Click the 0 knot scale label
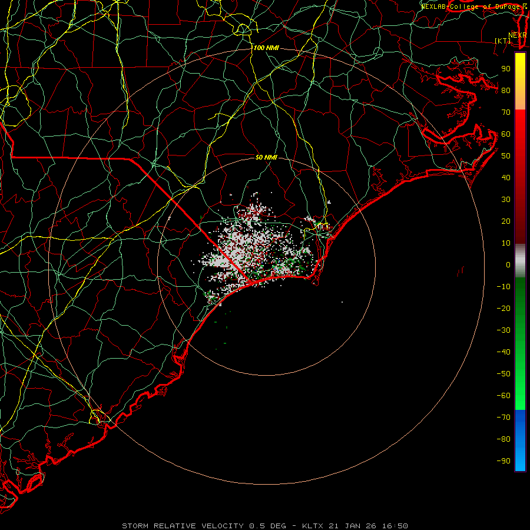Viewport: 530px width, 530px height. [x=508, y=264]
